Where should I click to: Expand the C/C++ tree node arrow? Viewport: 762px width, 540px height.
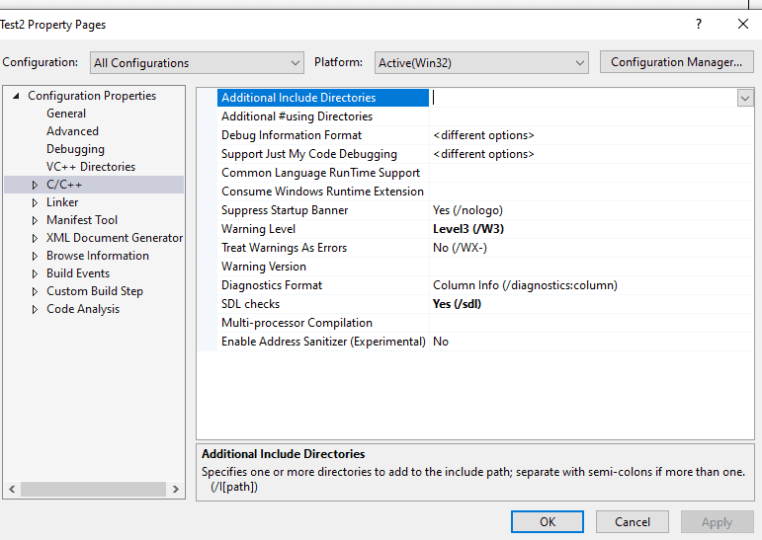point(35,185)
